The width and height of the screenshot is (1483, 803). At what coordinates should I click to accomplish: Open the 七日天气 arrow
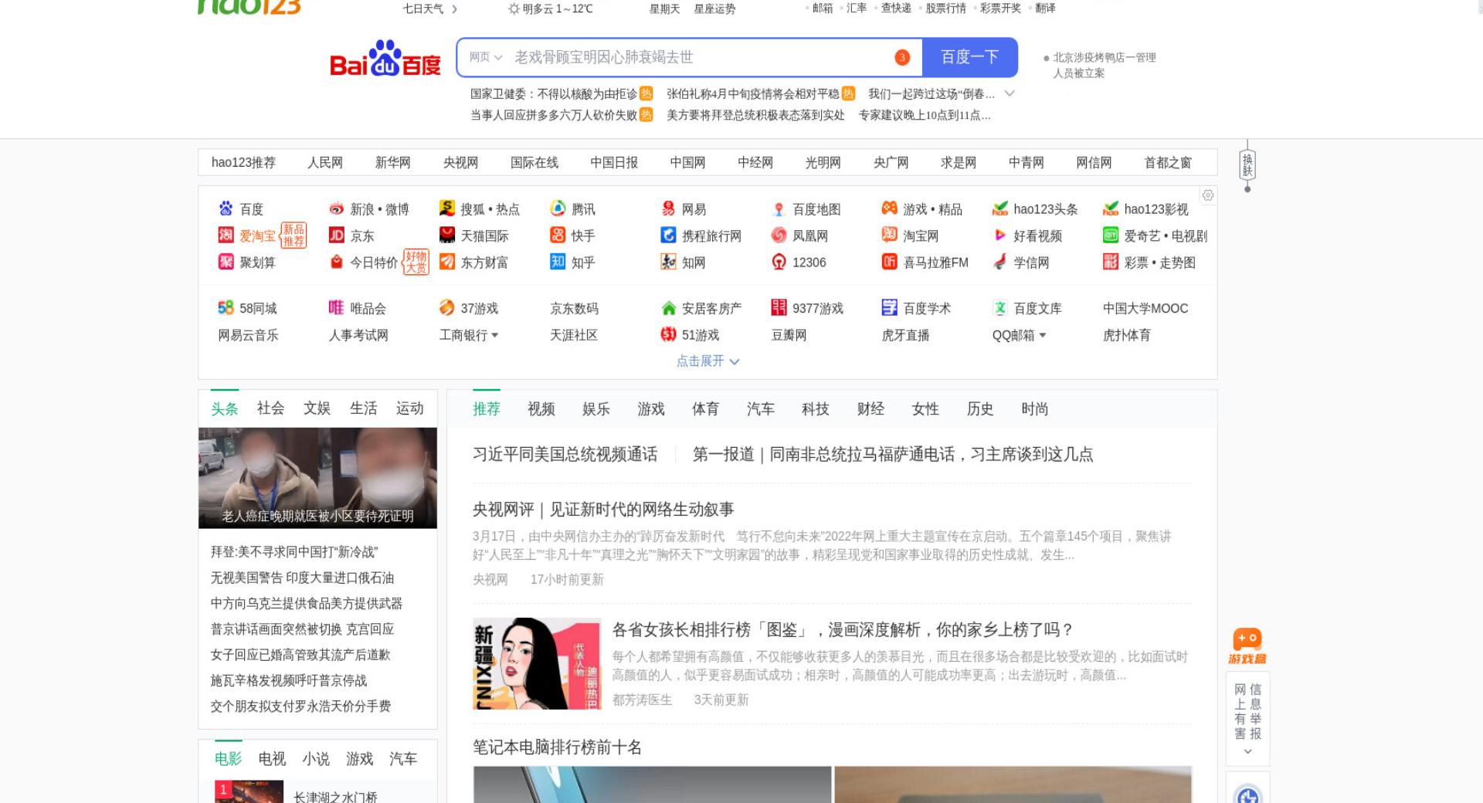click(454, 9)
